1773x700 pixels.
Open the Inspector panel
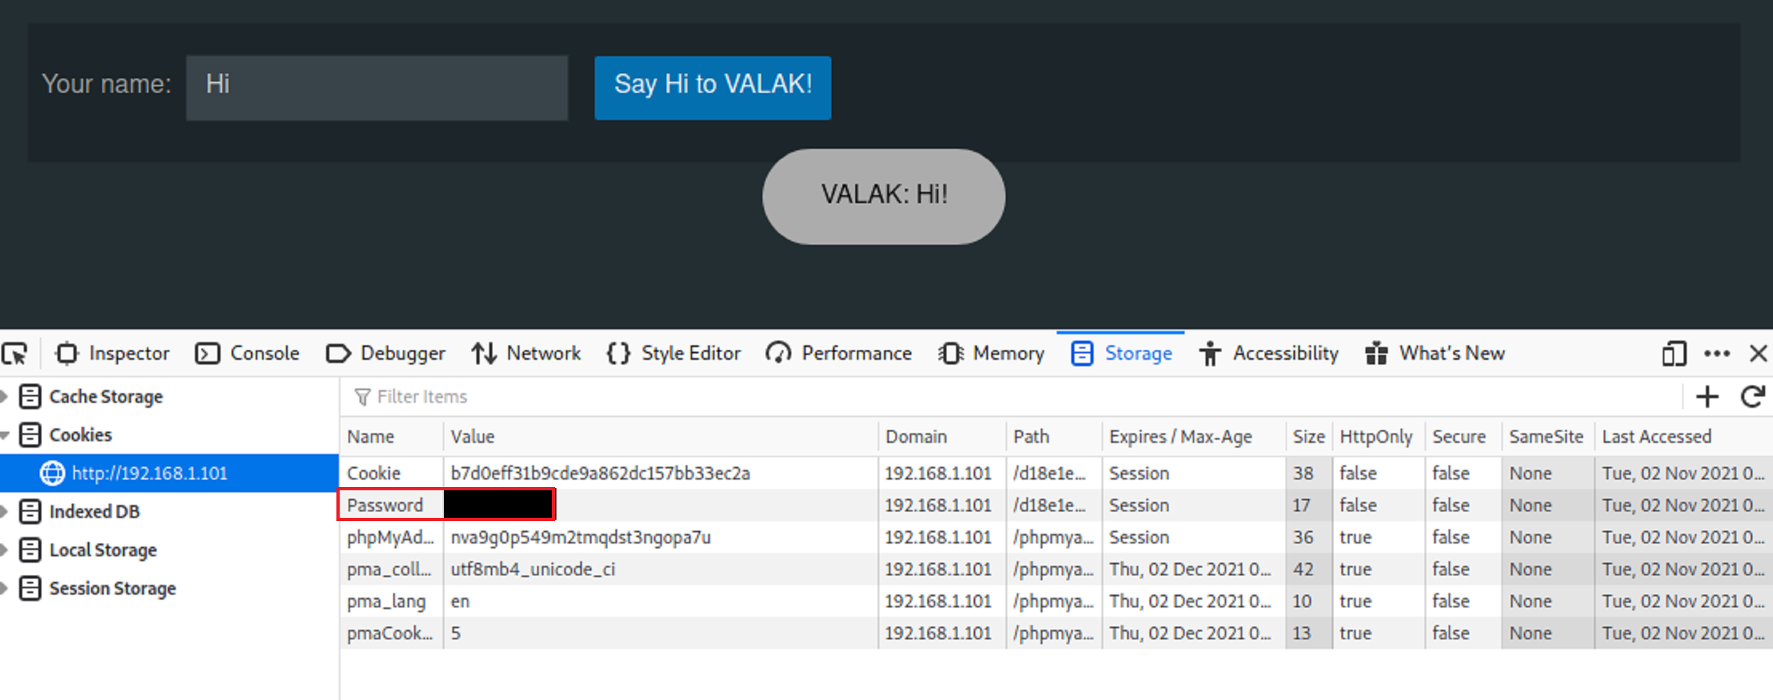pos(113,354)
